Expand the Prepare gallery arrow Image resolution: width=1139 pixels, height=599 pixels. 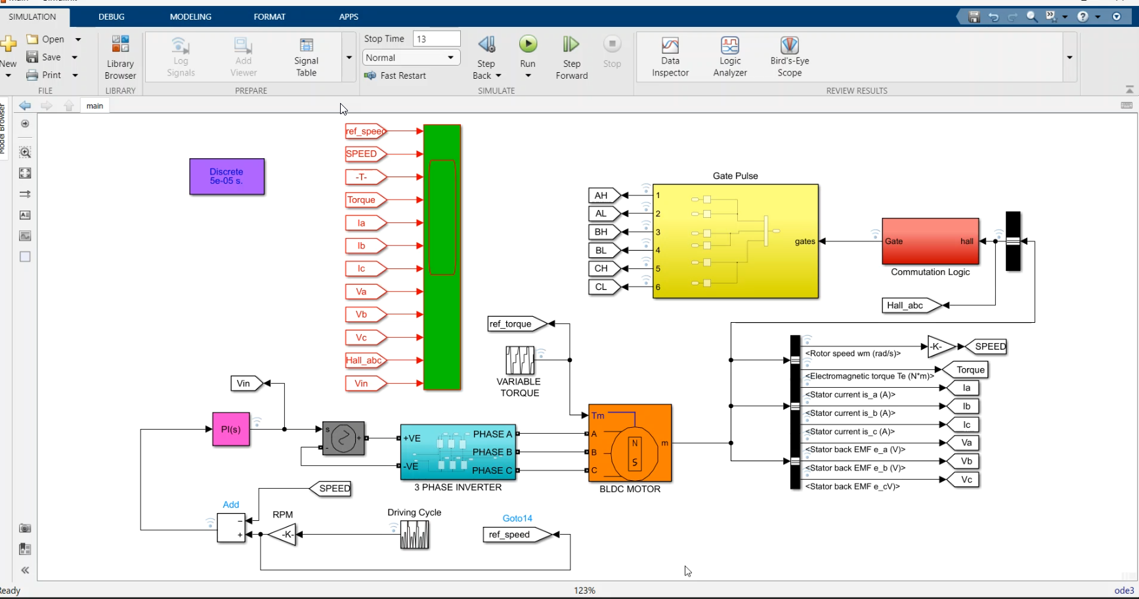click(x=349, y=58)
